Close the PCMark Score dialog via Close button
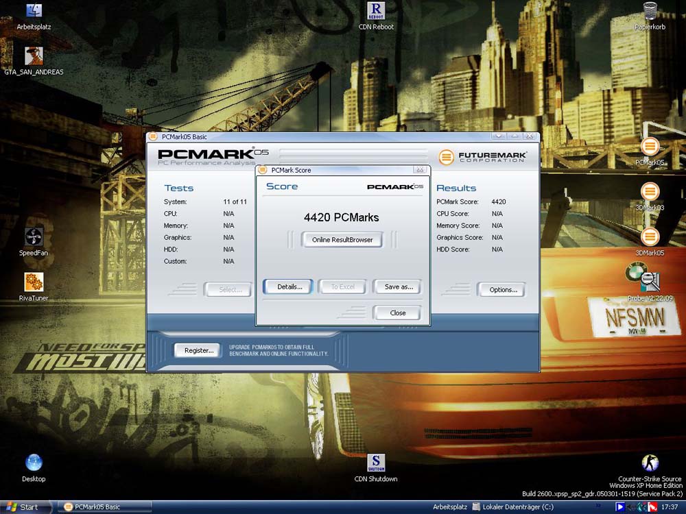Screen dimensions: 686x514 pyautogui.click(x=398, y=313)
